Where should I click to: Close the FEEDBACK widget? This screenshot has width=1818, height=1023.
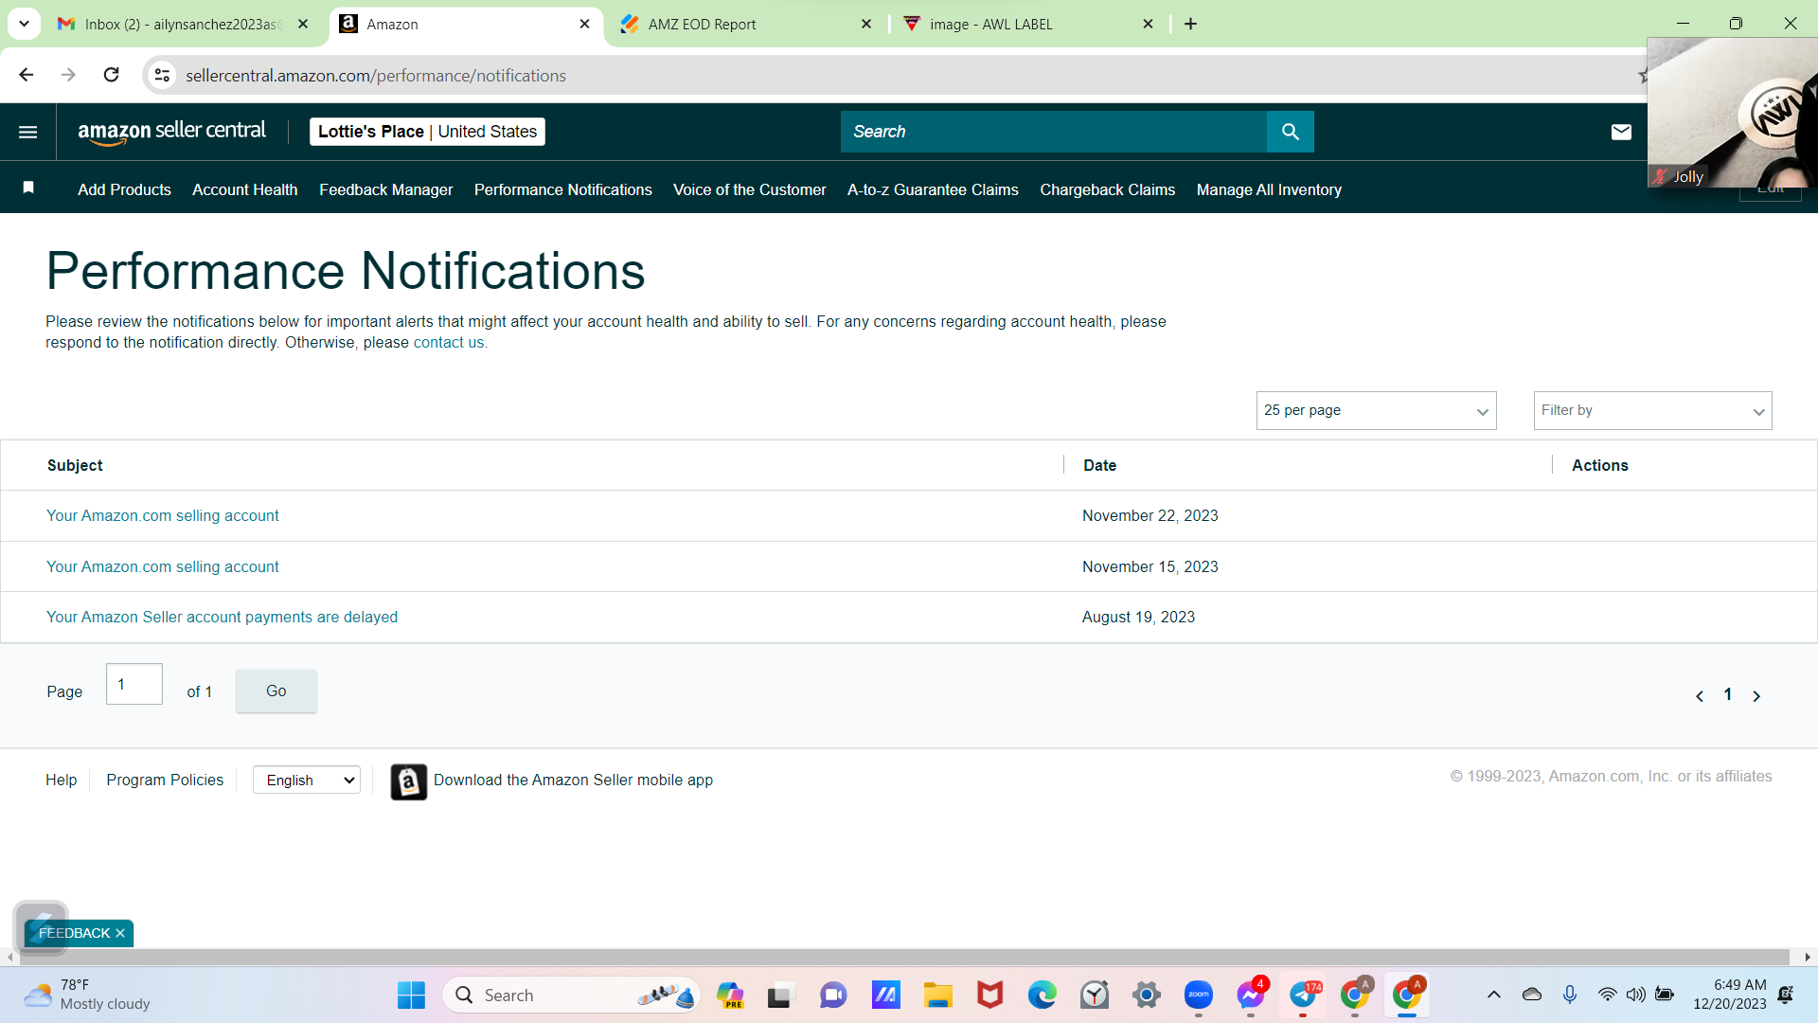point(120,933)
